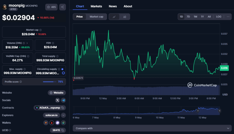The width and height of the screenshot is (234, 134).
Task: Toggle LOG scale on chart
Action: point(219,17)
